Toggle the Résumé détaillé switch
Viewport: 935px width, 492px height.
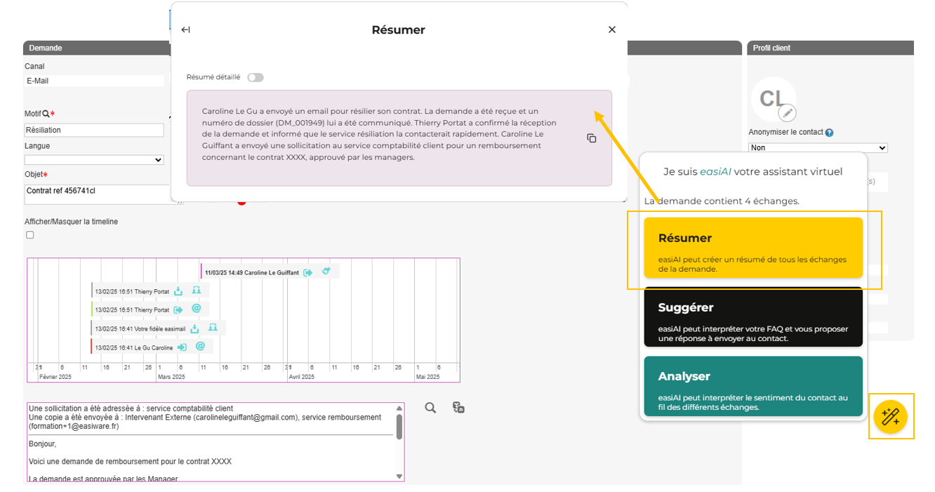pyautogui.click(x=256, y=77)
